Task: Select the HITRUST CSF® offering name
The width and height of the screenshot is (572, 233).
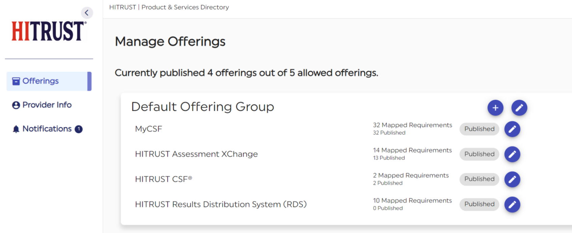Action: point(164,179)
